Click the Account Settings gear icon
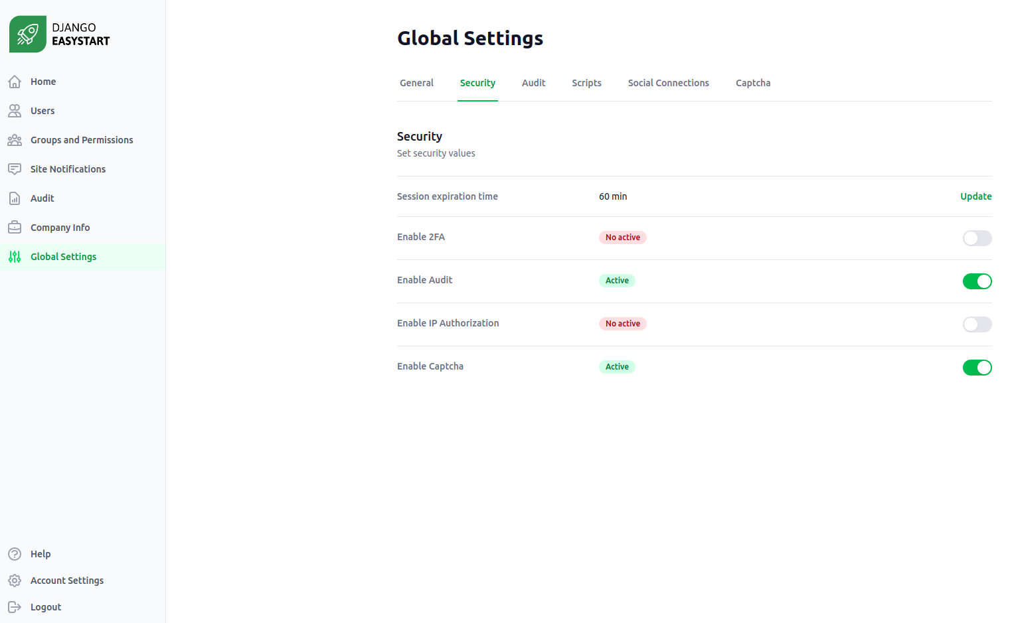1012x623 pixels. [15, 581]
